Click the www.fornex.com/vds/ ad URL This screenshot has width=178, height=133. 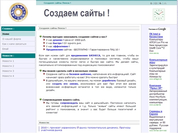tap(158, 131)
